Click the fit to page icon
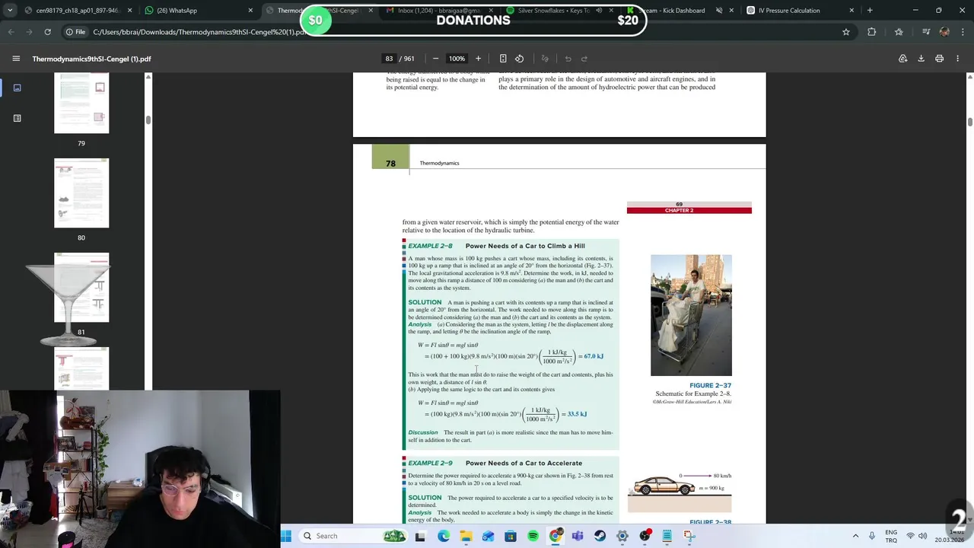 503,59
